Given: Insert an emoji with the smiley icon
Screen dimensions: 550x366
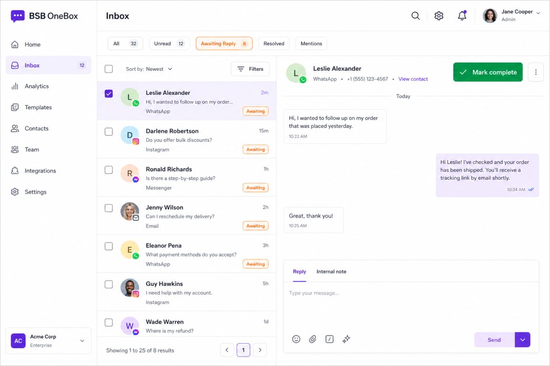Looking at the screenshot, I should [x=296, y=339].
